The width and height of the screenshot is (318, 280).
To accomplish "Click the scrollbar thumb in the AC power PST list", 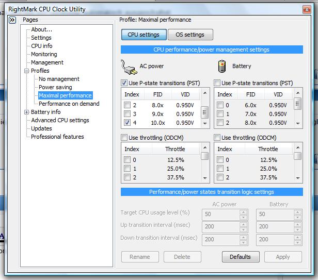I will (x=204, y=112).
